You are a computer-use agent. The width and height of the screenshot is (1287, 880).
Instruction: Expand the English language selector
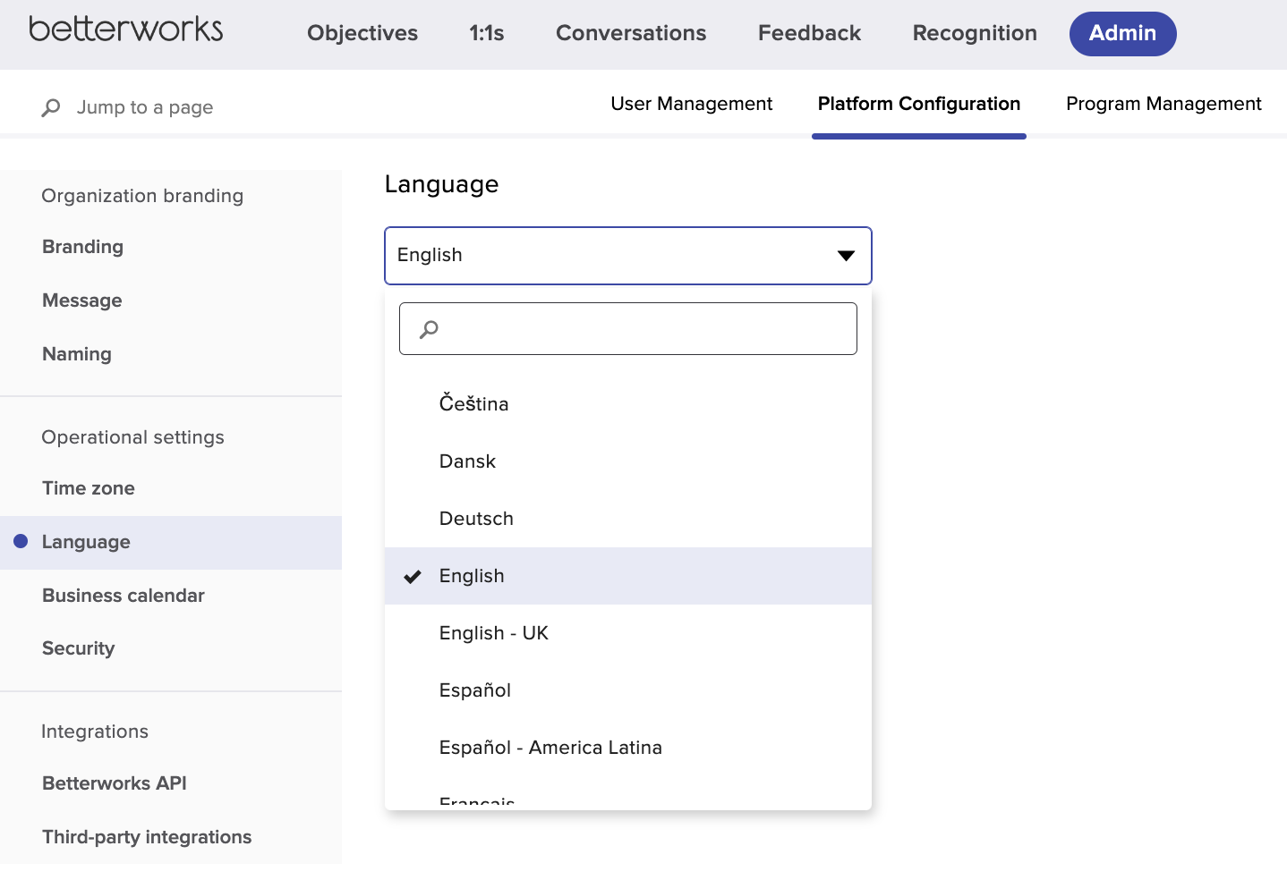[x=626, y=256]
